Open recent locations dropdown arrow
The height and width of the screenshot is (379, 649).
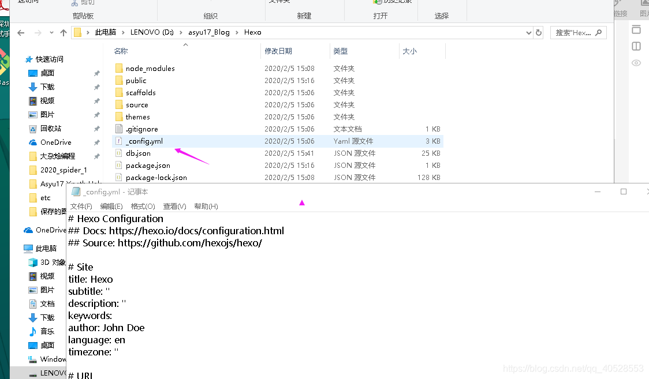click(x=51, y=33)
